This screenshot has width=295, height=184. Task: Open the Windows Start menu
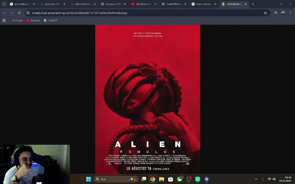click(x=88, y=179)
